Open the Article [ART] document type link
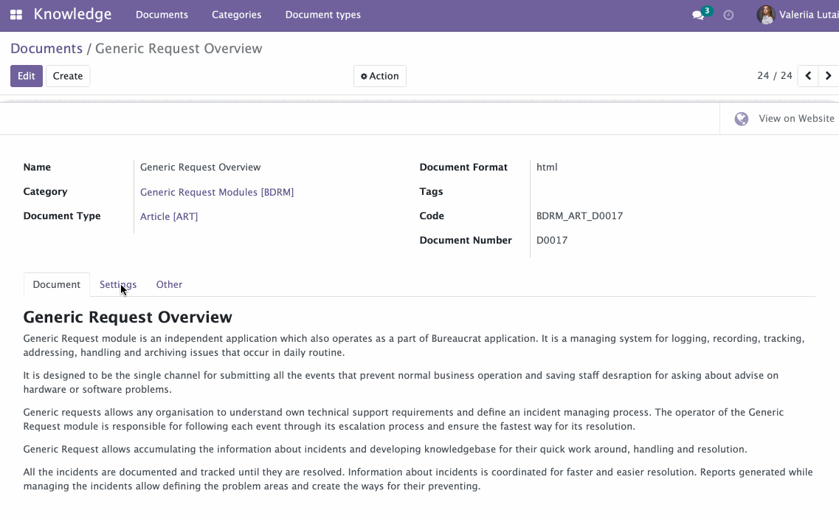 169,216
